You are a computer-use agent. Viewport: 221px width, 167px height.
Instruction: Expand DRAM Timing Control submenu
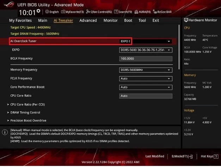(x=25, y=112)
